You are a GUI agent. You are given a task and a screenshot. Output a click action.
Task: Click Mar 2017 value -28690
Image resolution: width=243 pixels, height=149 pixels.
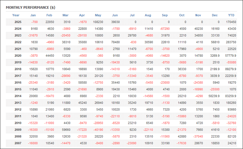pos(66,76)
